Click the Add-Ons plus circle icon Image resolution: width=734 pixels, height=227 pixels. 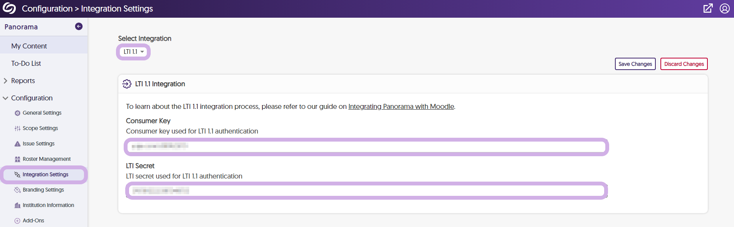tap(17, 221)
